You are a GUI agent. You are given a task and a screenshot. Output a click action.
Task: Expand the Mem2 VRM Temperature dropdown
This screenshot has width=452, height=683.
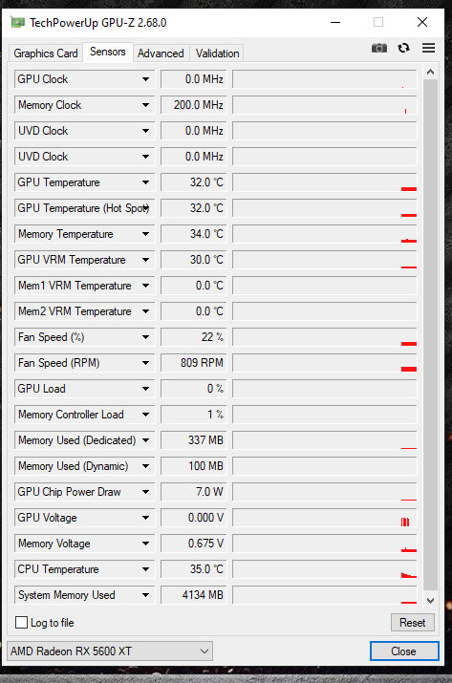(x=145, y=311)
